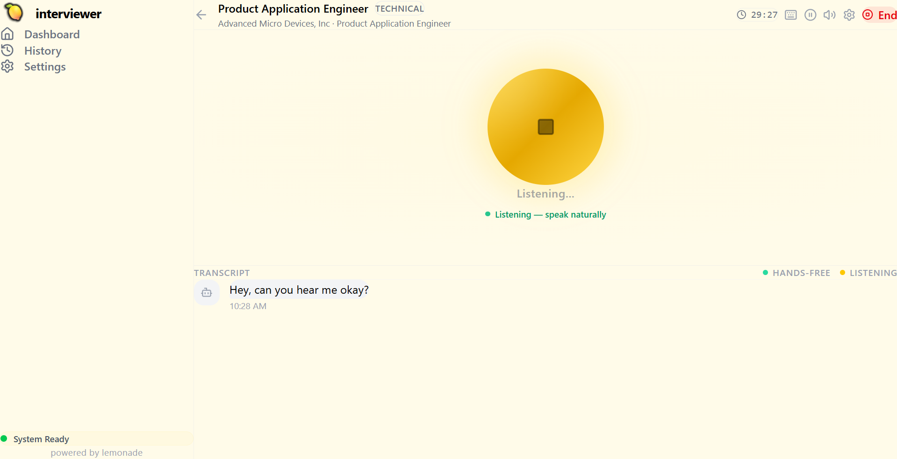This screenshot has width=897, height=459.
Task: Click the interviewer app name
Action: click(69, 14)
